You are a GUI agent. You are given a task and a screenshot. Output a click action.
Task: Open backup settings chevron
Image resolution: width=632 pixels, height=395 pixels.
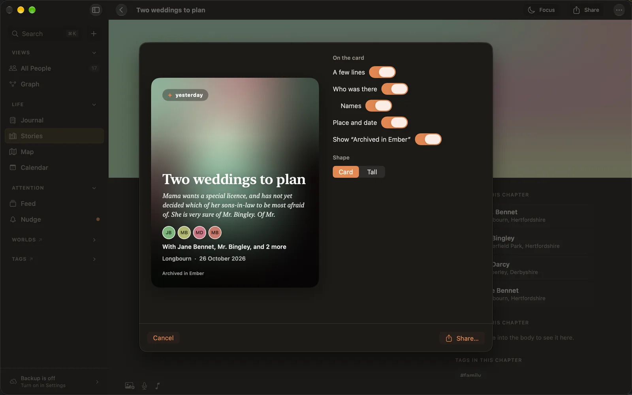tap(97, 382)
